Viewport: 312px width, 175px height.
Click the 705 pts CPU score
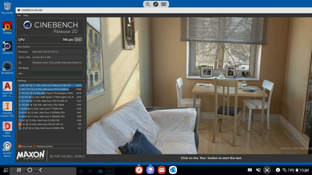tap(68, 40)
